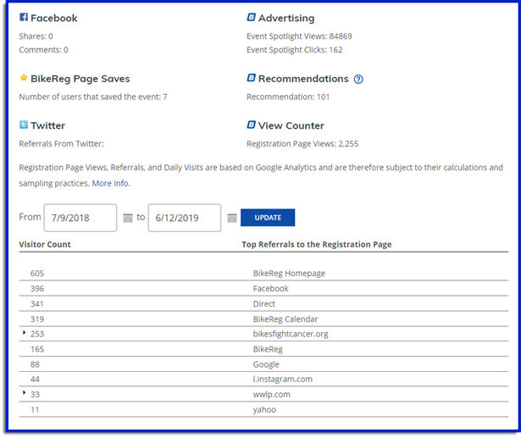The width and height of the screenshot is (521, 438).
Task: Click the visitor count 253
Action: pos(37,334)
